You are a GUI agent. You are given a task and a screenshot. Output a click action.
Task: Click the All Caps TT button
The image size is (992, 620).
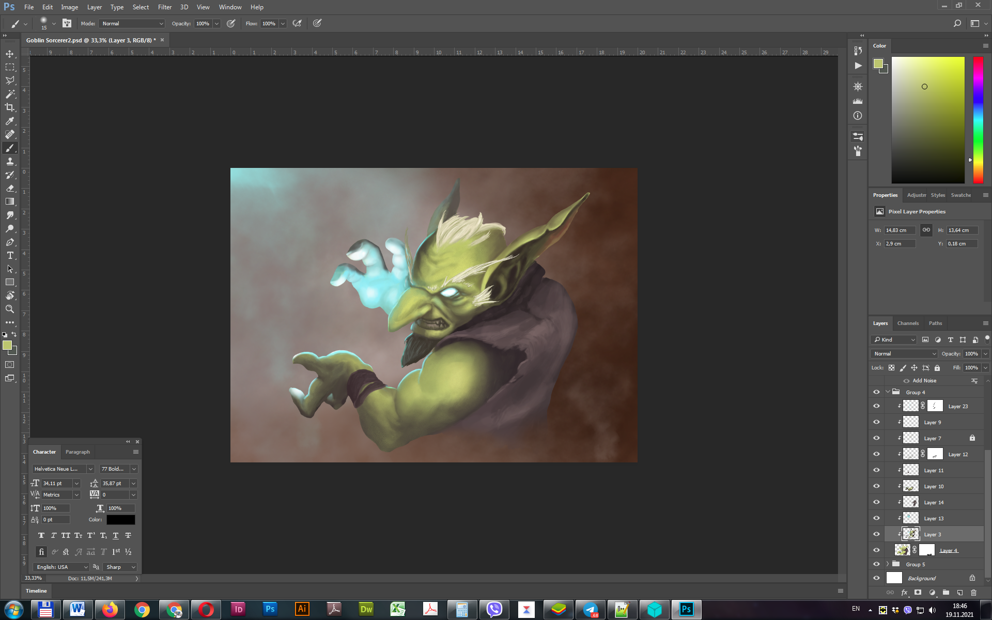point(66,535)
